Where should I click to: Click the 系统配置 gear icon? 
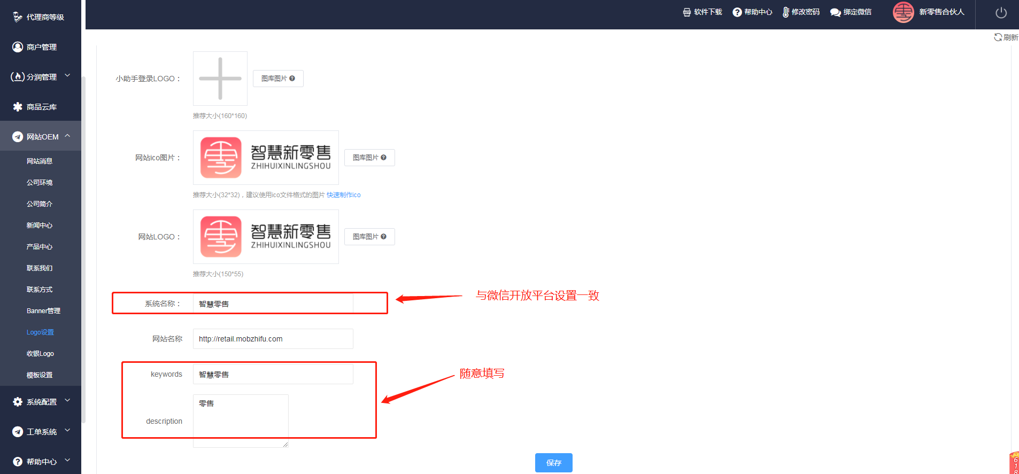point(18,402)
